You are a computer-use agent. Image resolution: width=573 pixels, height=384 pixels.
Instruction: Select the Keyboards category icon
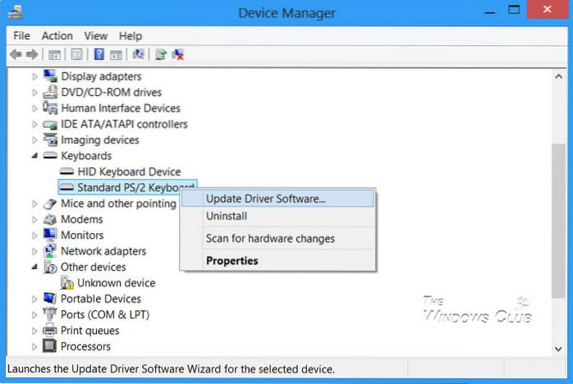tap(50, 156)
